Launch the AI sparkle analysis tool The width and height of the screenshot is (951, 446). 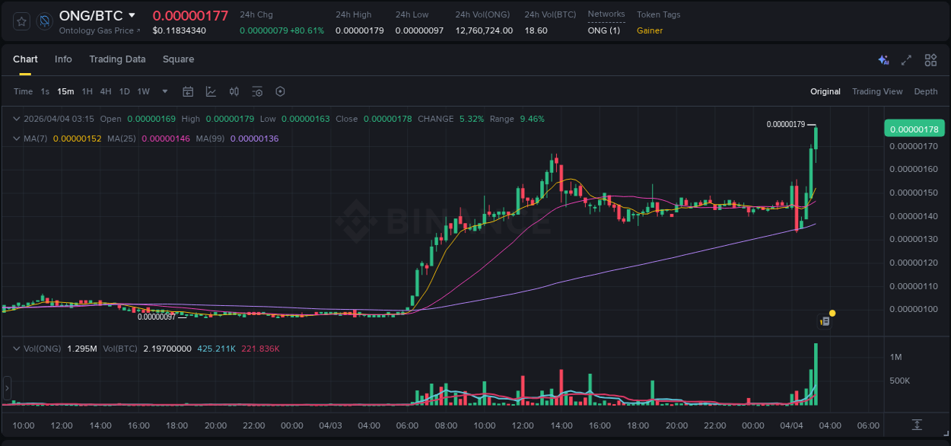[883, 59]
